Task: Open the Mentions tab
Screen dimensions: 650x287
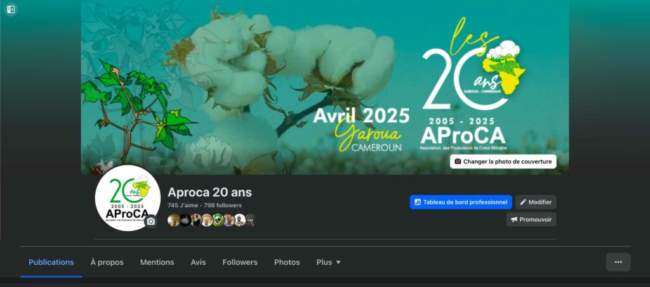Action: (x=157, y=262)
